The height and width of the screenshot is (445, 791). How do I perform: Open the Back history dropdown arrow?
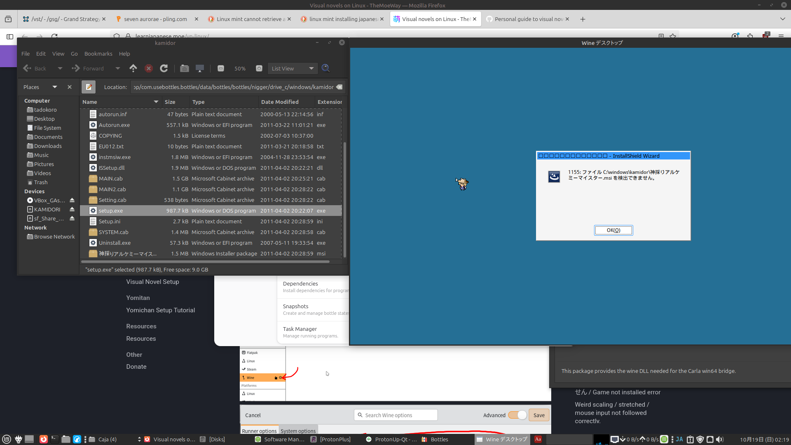(x=60, y=68)
